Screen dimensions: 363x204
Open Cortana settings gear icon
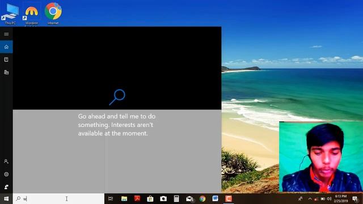pos(6,174)
